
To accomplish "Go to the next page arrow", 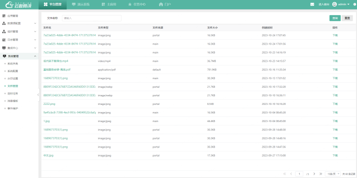I will [314, 174].
